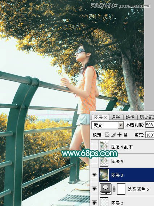The image size is (154, 206).
Task: Click the 不透明度 opacity value field
Action: tap(150, 125)
